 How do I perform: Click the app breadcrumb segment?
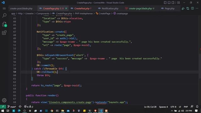click(13, 13)
